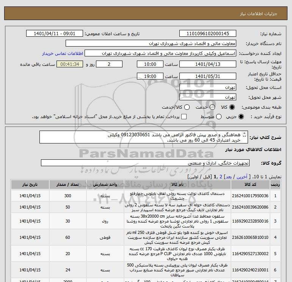
Task: Click the ردیف column header
Action: tap(275, 185)
